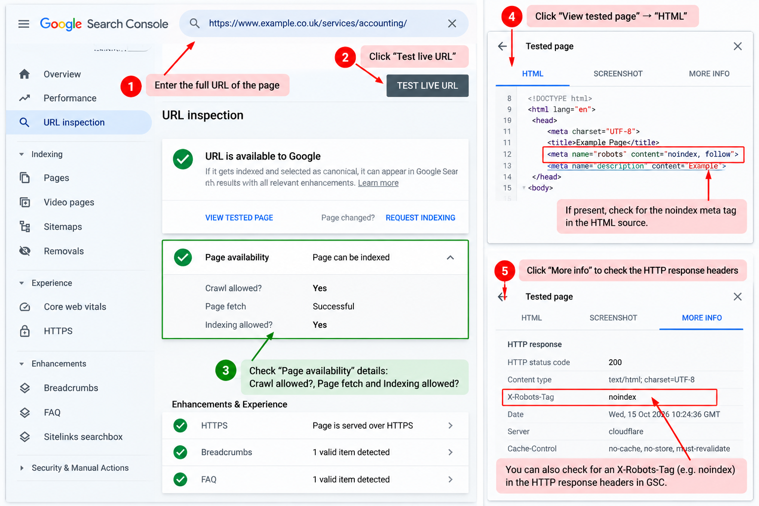Open the Sitelinks searchbox icon

pyautogui.click(x=25, y=437)
